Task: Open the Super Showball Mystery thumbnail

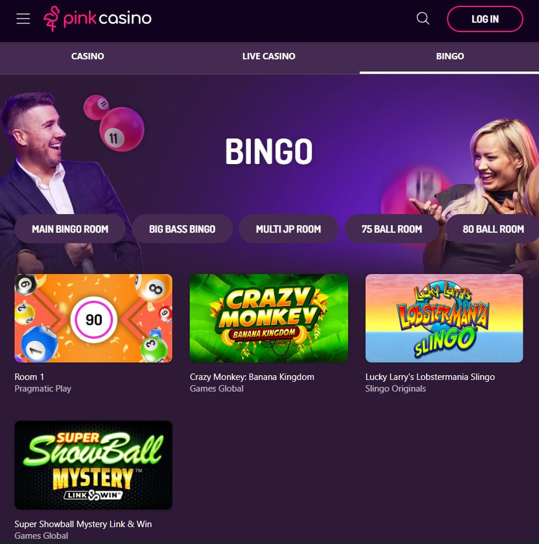Action: pos(93,465)
